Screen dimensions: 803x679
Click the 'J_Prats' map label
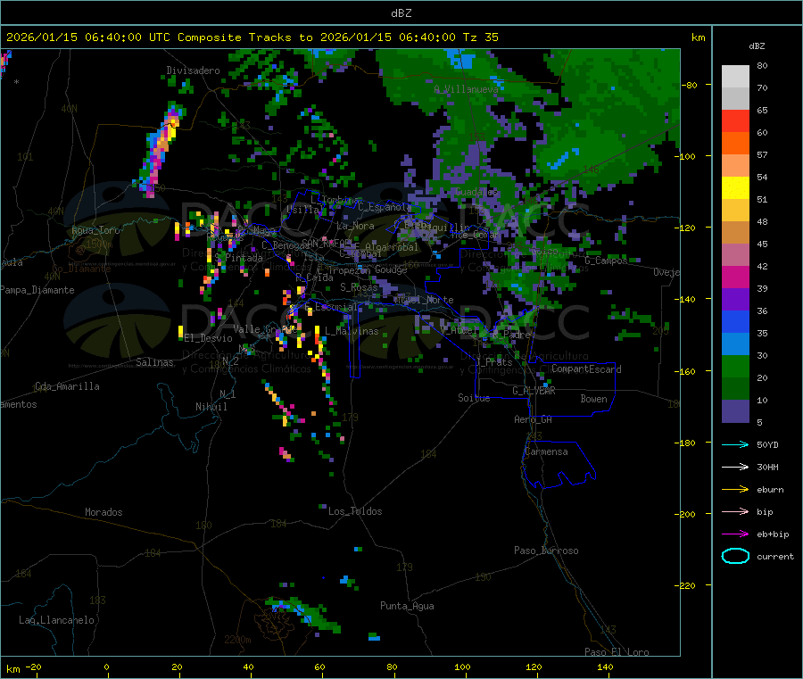(493, 362)
